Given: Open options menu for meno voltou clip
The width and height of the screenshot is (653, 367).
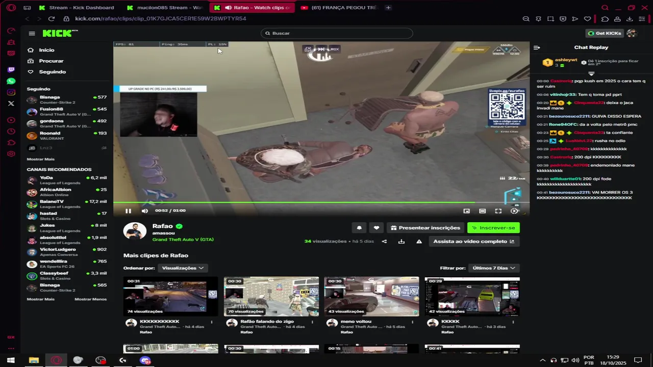Looking at the screenshot, I should point(412,322).
